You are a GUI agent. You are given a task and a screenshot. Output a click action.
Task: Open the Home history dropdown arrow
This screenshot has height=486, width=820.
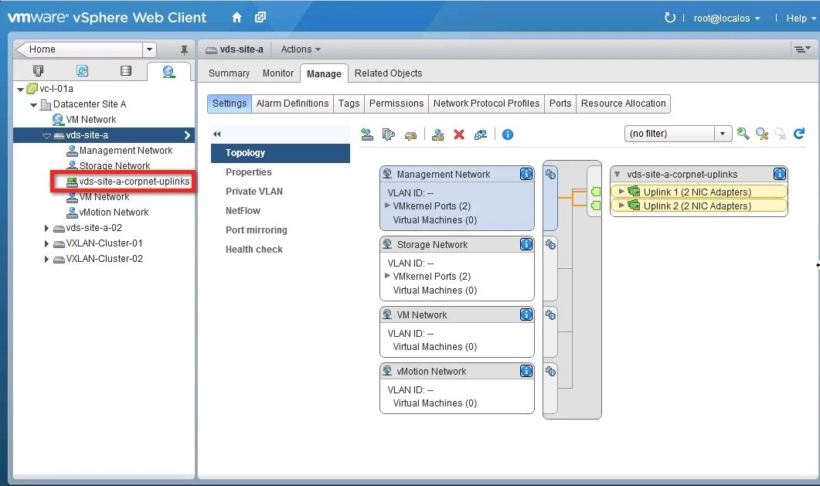pos(150,49)
